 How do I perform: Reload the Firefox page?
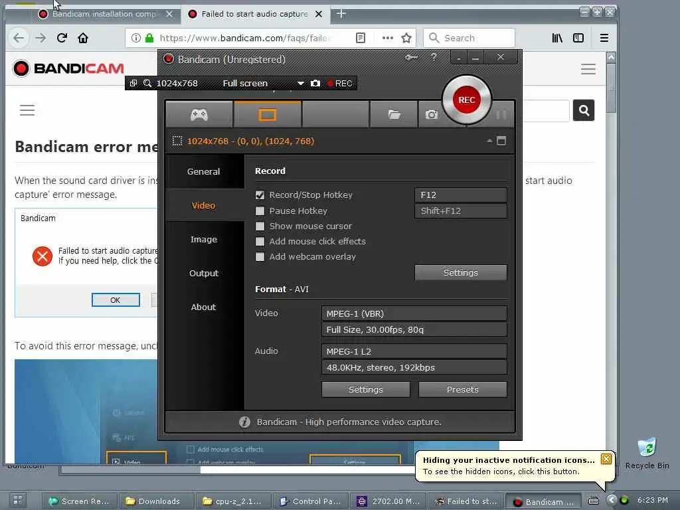click(x=62, y=38)
